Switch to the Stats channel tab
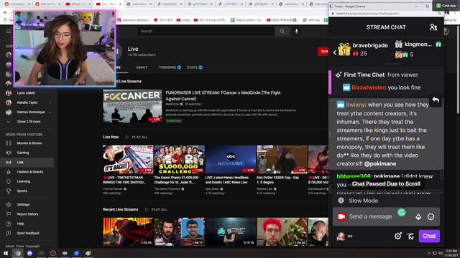 tap(195, 67)
